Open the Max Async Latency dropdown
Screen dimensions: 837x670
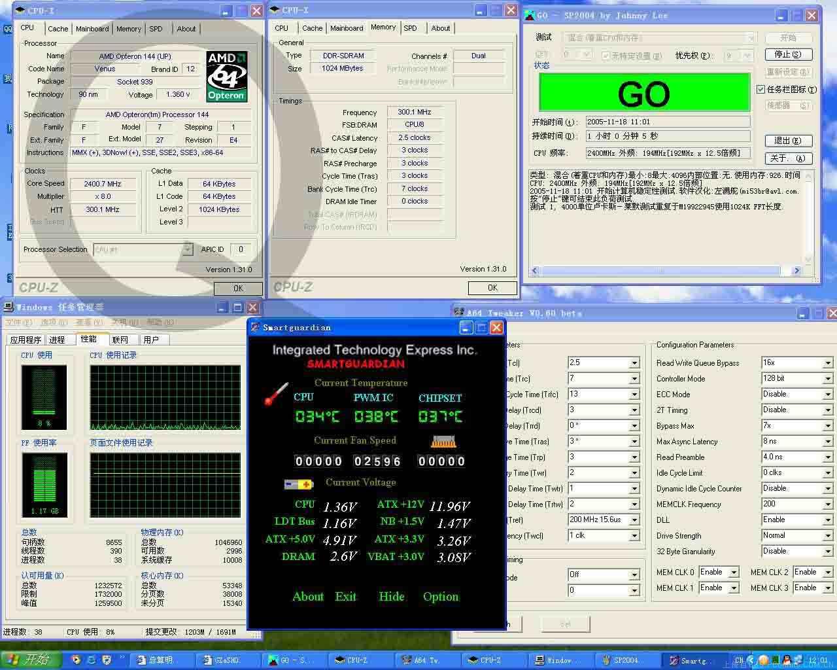[x=828, y=441]
